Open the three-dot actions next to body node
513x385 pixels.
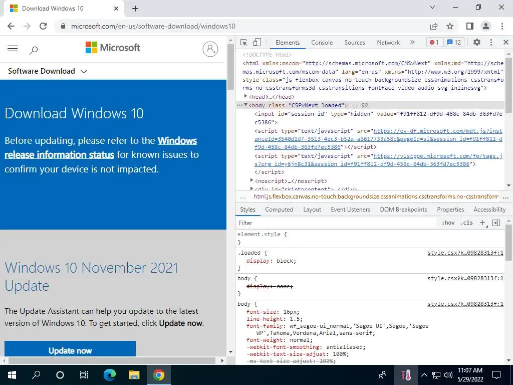point(239,105)
